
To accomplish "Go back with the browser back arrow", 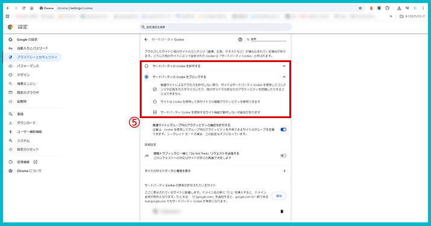I will pyautogui.click(x=8, y=8).
